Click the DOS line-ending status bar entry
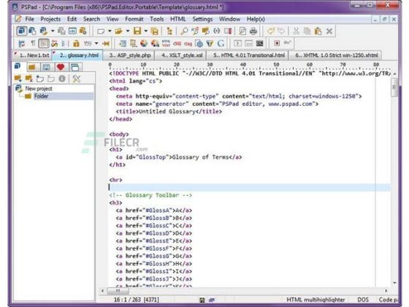The width and height of the screenshot is (409, 307). [x=363, y=300]
